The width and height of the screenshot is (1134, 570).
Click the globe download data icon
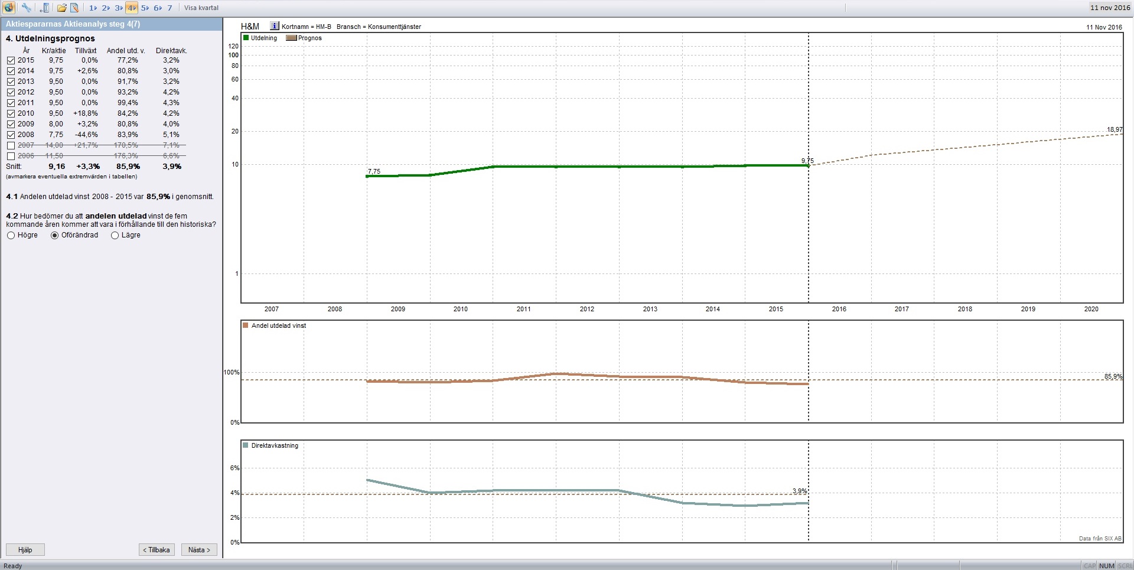point(8,8)
